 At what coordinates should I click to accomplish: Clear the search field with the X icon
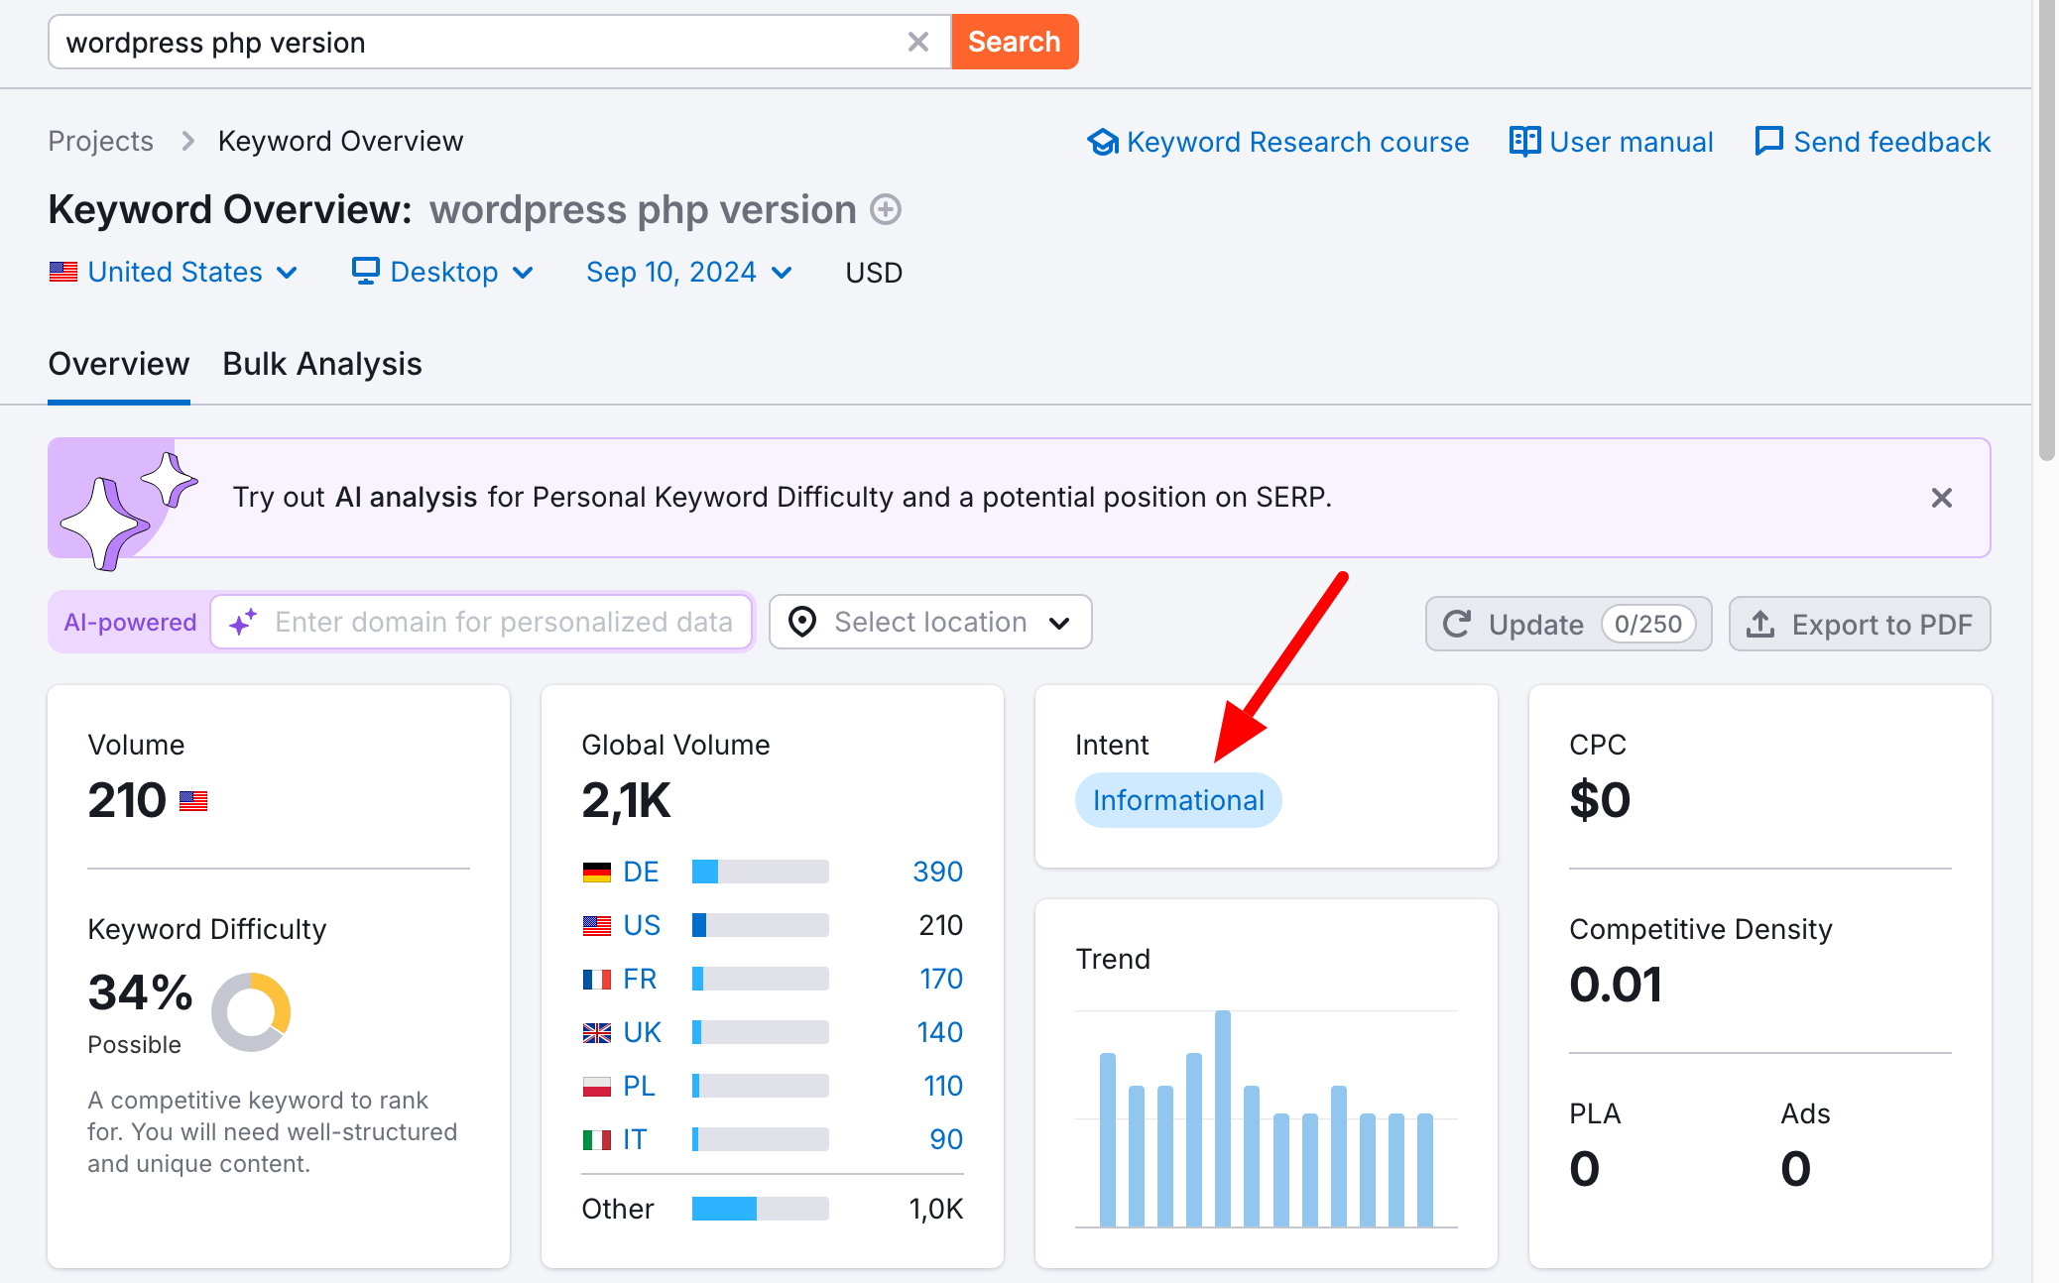tap(918, 42)
